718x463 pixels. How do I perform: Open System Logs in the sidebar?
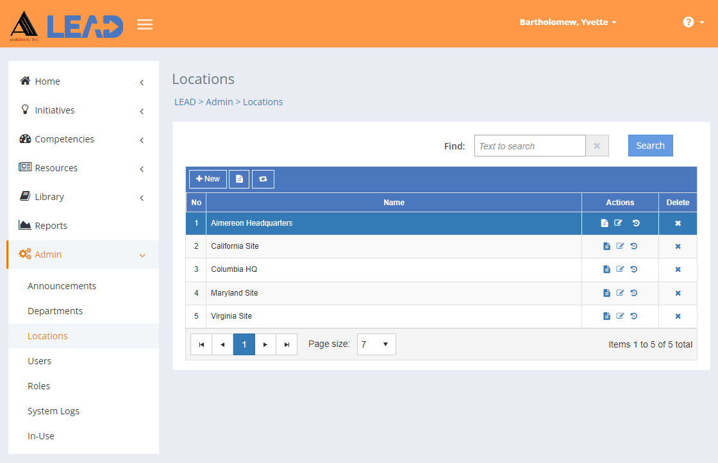click(54, 411)
